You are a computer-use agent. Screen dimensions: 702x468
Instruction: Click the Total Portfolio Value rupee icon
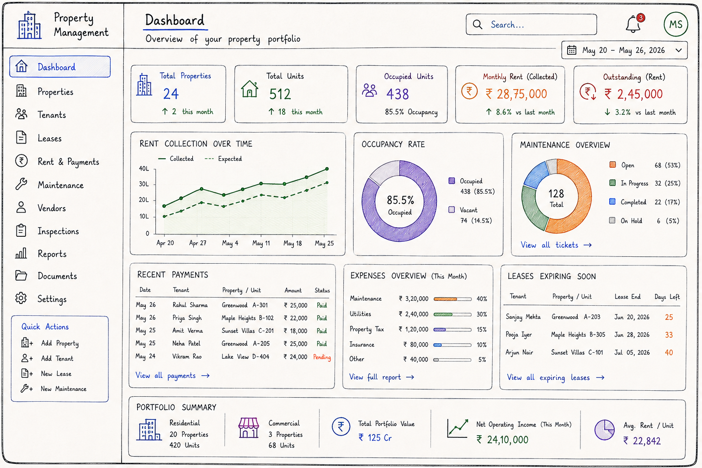(x=340, y=427)
